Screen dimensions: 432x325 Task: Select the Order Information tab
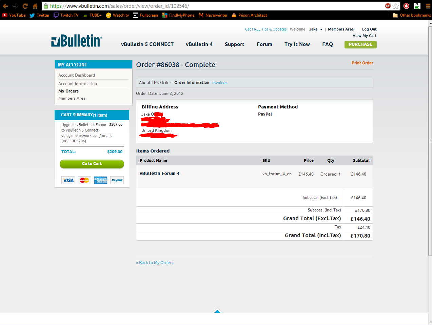point(192,83)
